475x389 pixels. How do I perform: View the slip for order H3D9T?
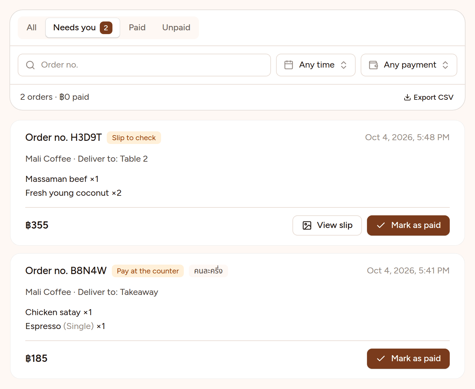[327, 225]
